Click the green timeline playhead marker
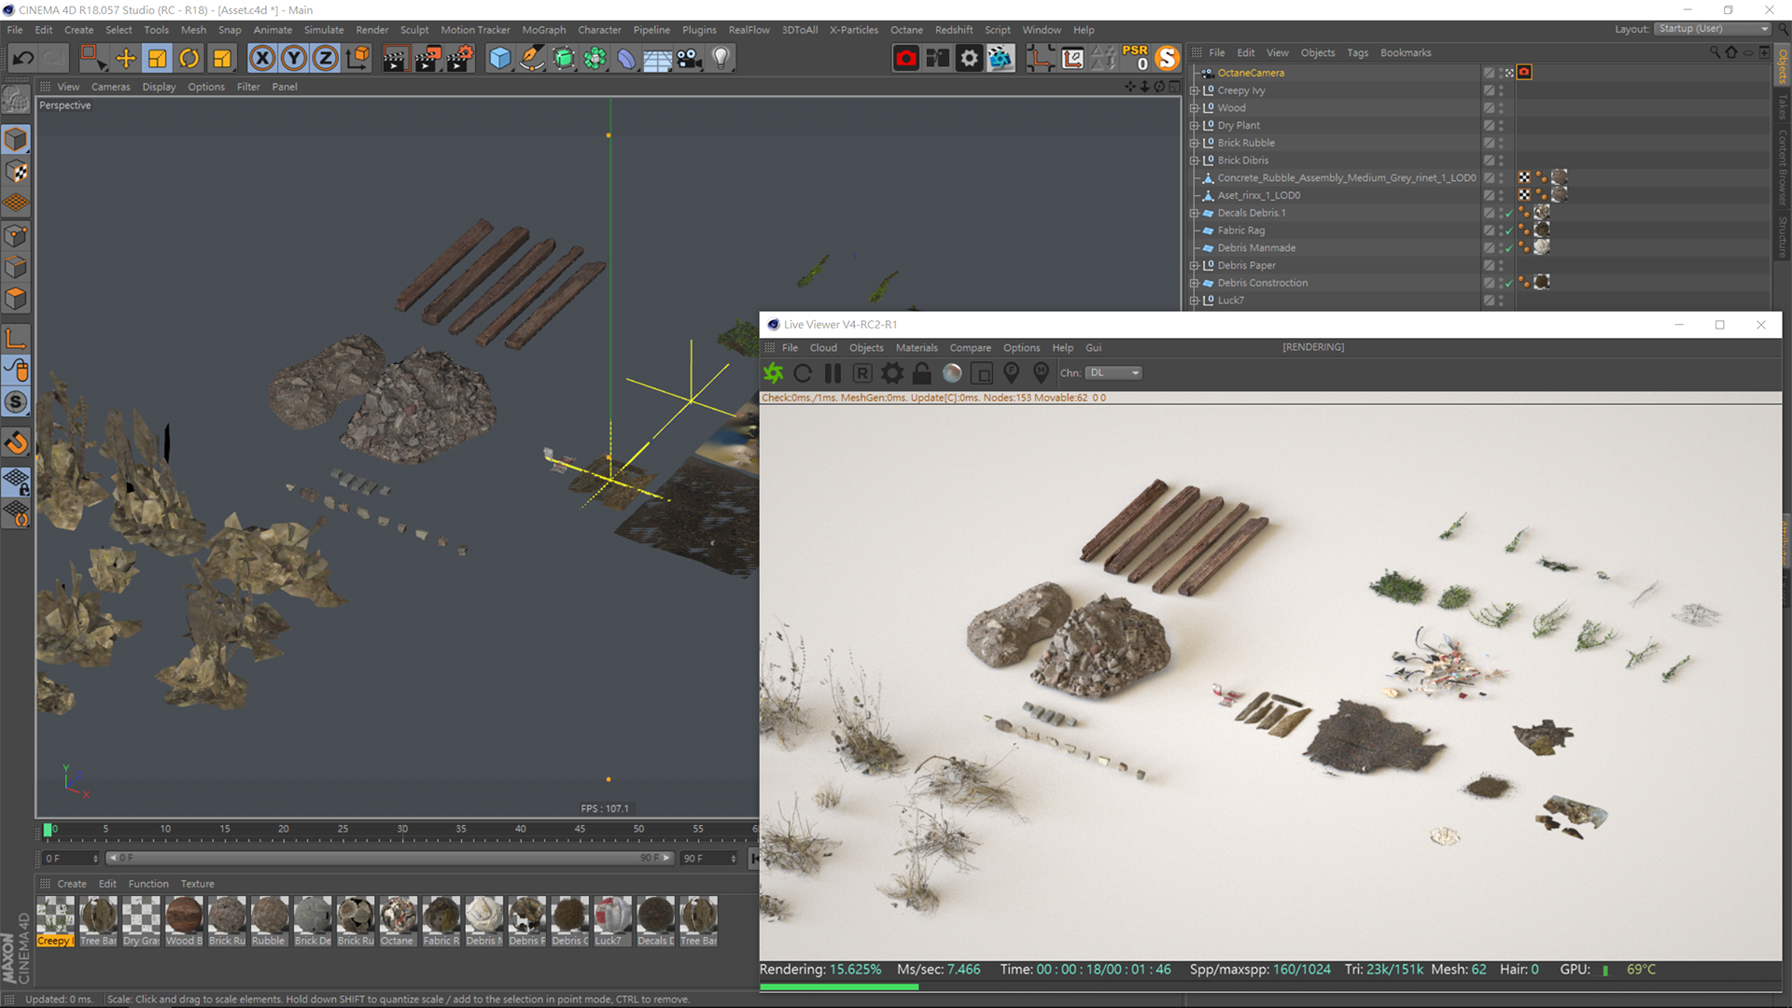Viewport: 1792px width, 1008px height. (48, 830)
